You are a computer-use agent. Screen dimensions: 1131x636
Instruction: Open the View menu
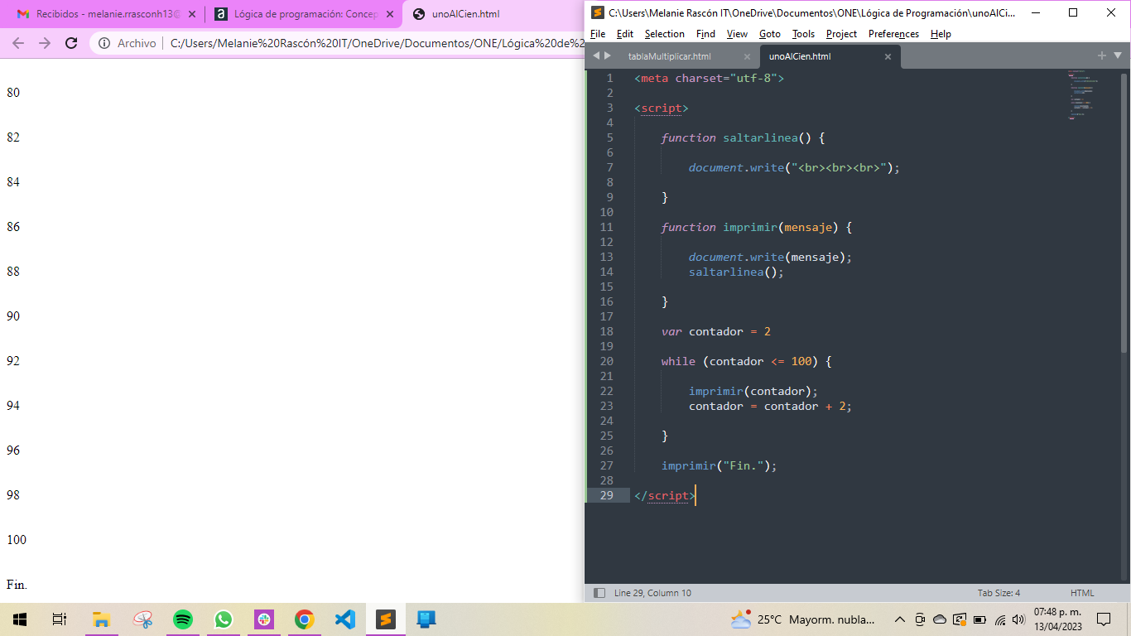click(x=737, y=34)
